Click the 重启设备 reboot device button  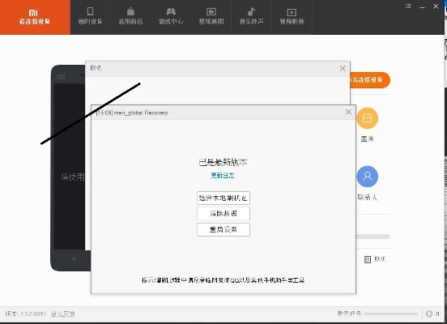coord(223,229)
